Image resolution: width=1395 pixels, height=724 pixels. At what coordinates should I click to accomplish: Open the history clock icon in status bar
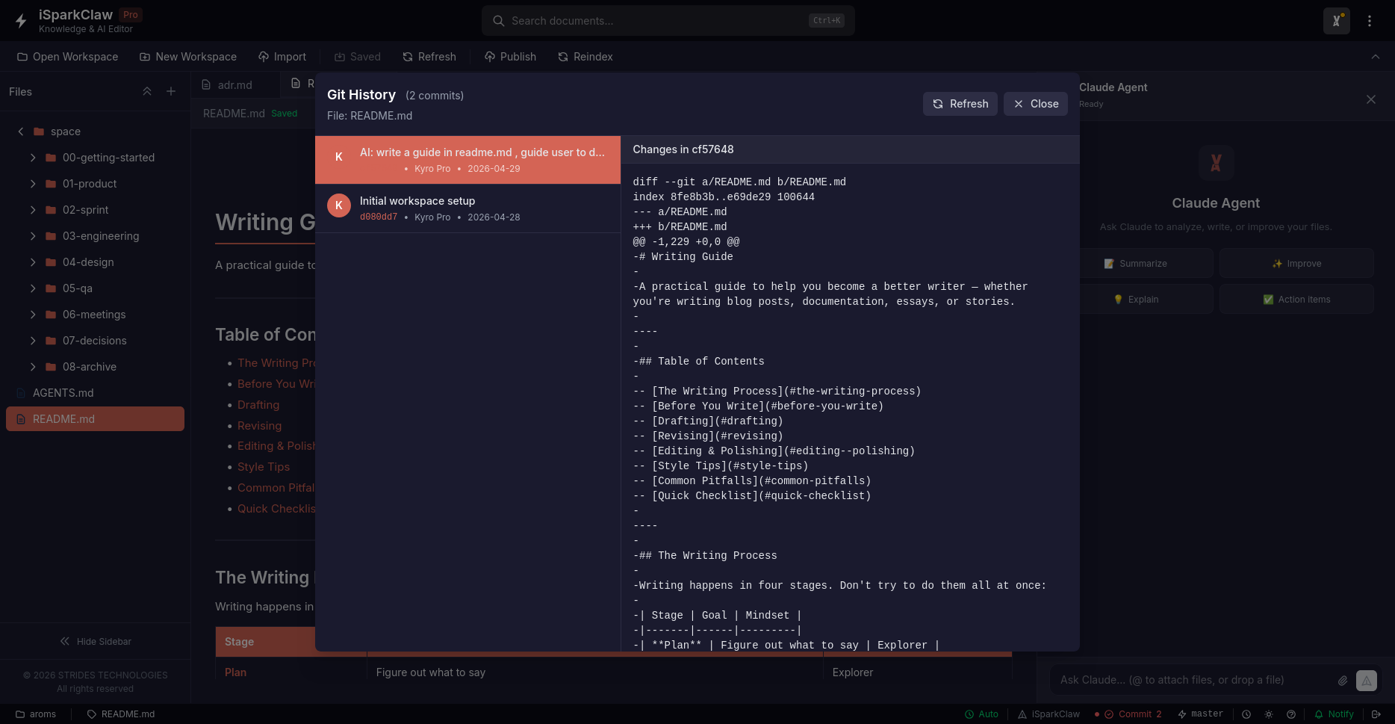1246,714
